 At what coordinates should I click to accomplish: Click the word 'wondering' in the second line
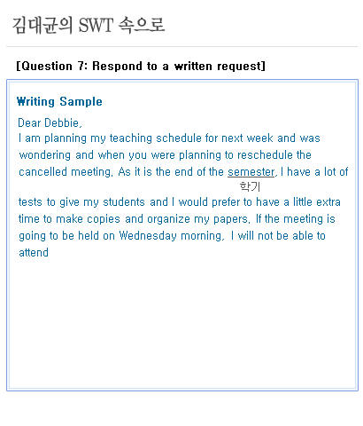point(45,155)
